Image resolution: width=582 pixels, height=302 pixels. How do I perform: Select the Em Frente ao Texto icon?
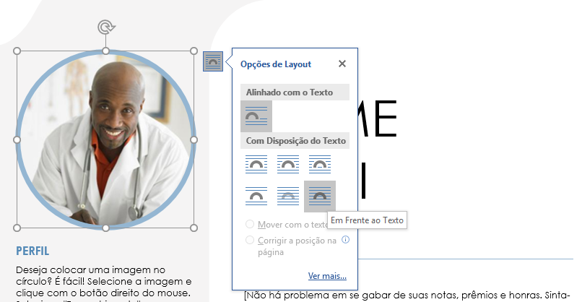(320, 196)
